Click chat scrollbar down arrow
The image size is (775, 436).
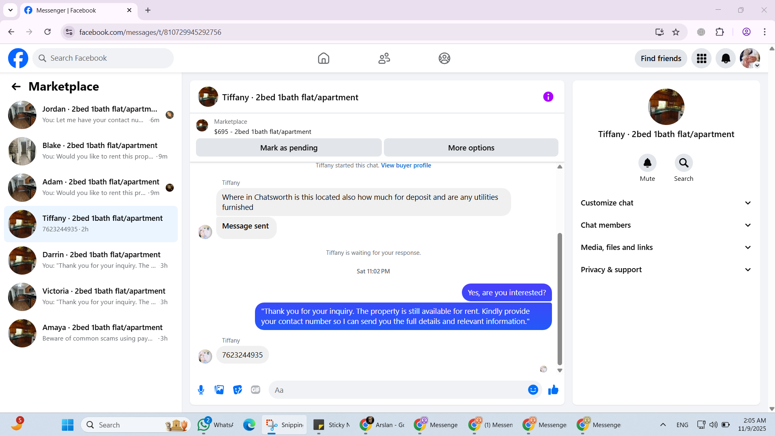pyautogui.click(x=560, y=370)
